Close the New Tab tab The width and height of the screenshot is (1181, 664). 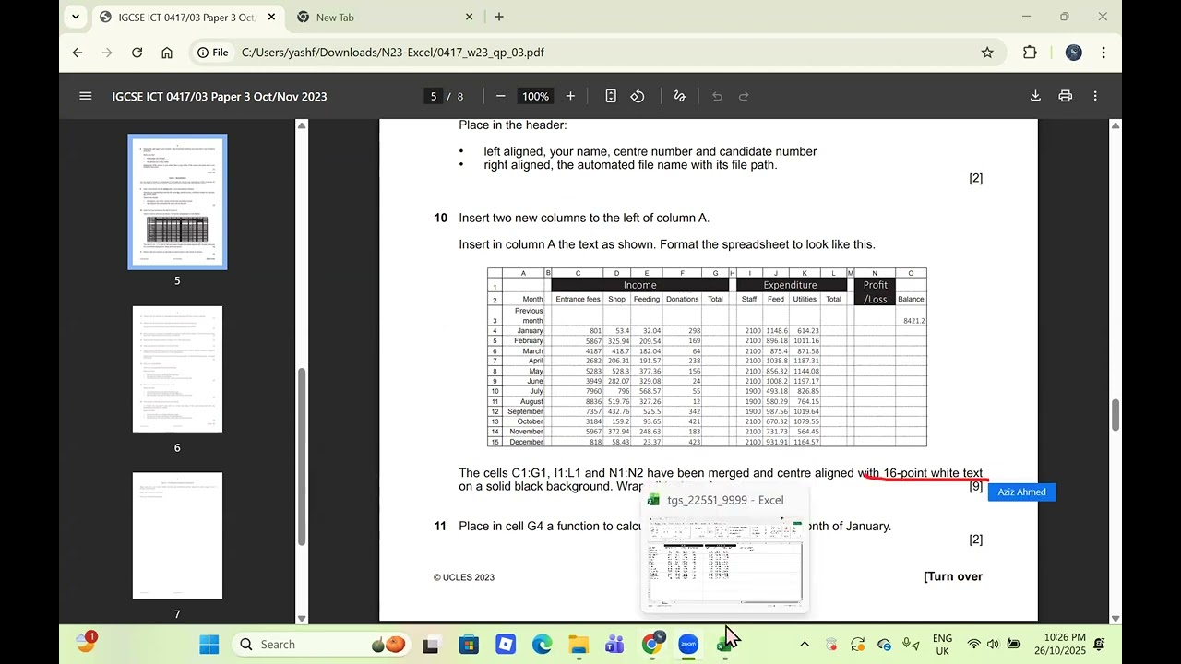tap(469, 17)
